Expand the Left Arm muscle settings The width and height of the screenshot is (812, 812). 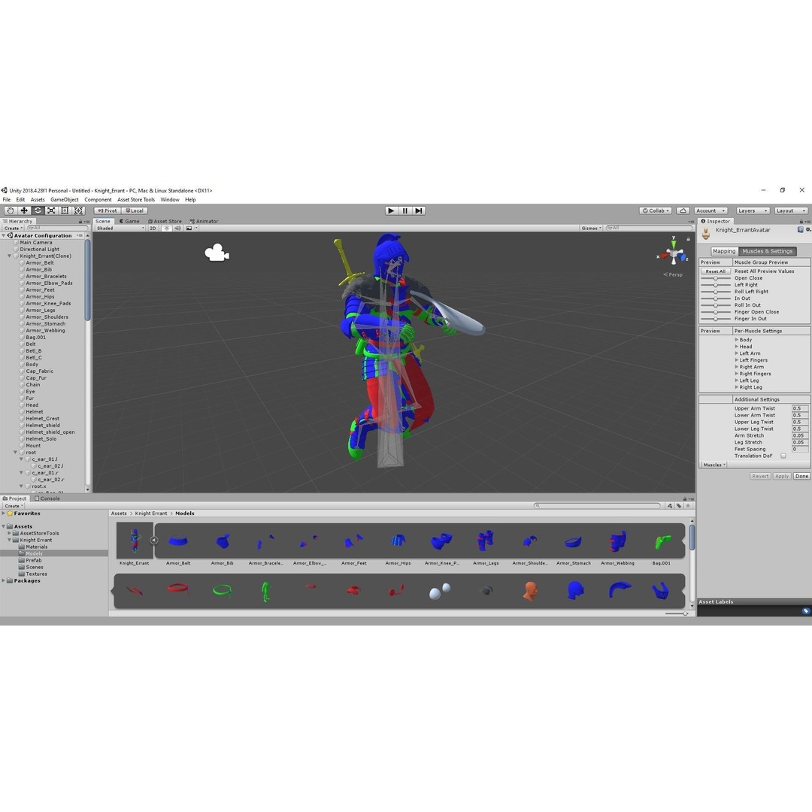[736, 353]
